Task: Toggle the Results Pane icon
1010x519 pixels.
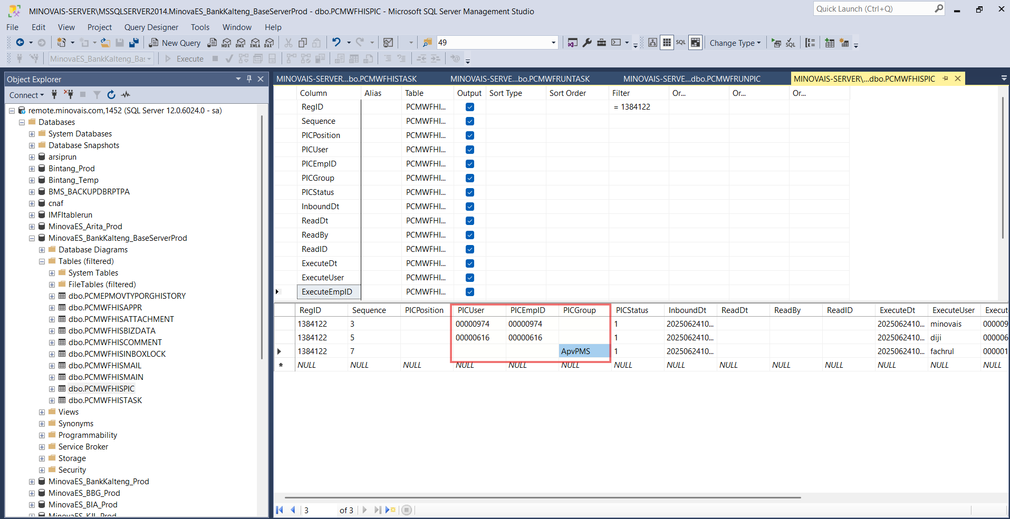Action: click(696, 43)
